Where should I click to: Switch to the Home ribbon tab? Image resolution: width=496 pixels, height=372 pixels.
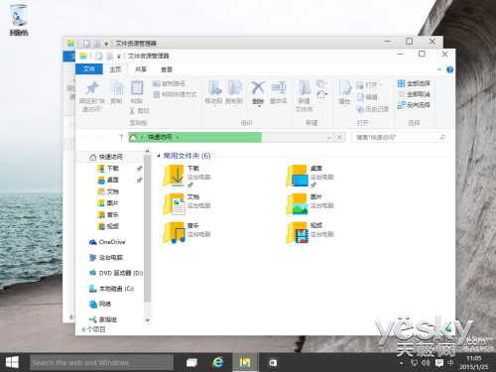tap(115, 69)
